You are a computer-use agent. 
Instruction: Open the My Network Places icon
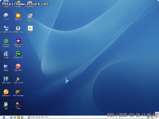click(6, 29)
